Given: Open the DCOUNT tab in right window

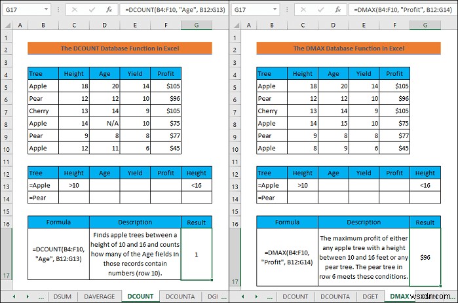Looking at the screenshot, I should pyautogui.click(x=296, y=296).
